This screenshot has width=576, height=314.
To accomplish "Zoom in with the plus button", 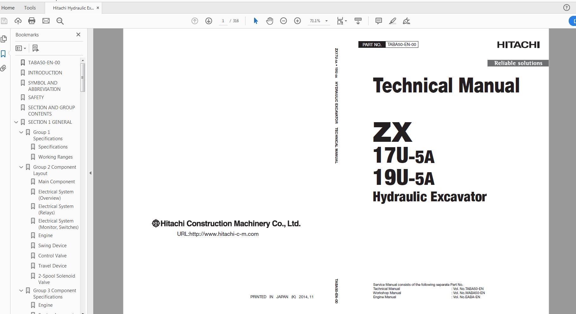I will tap(298, 21).
